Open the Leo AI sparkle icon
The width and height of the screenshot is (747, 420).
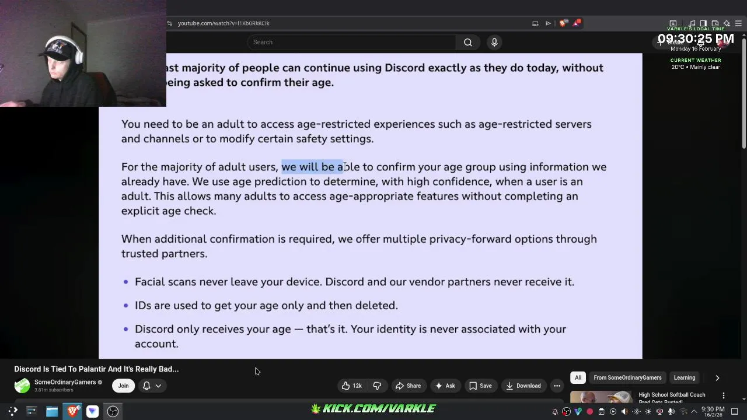[727, 23]
